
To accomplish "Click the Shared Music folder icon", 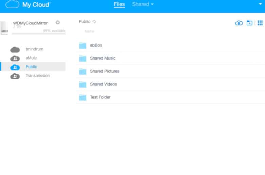I will click(x=83, y=58).
